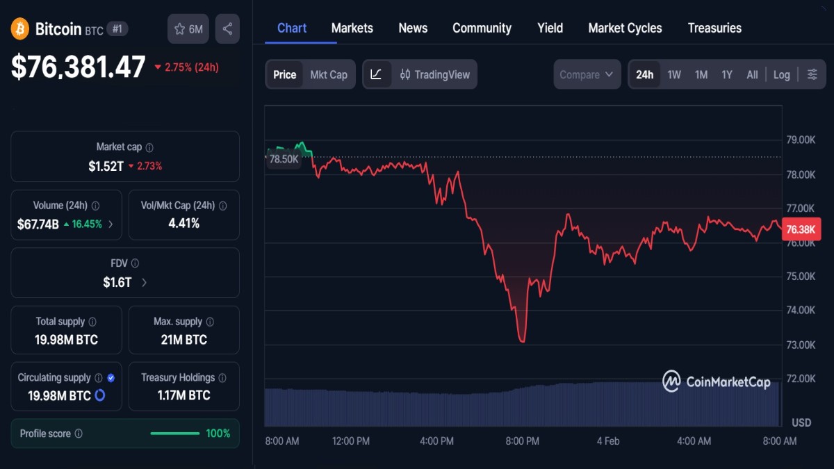Select the 1W timeframe
This screenshot has width=834, height=469.
(673, 74)
